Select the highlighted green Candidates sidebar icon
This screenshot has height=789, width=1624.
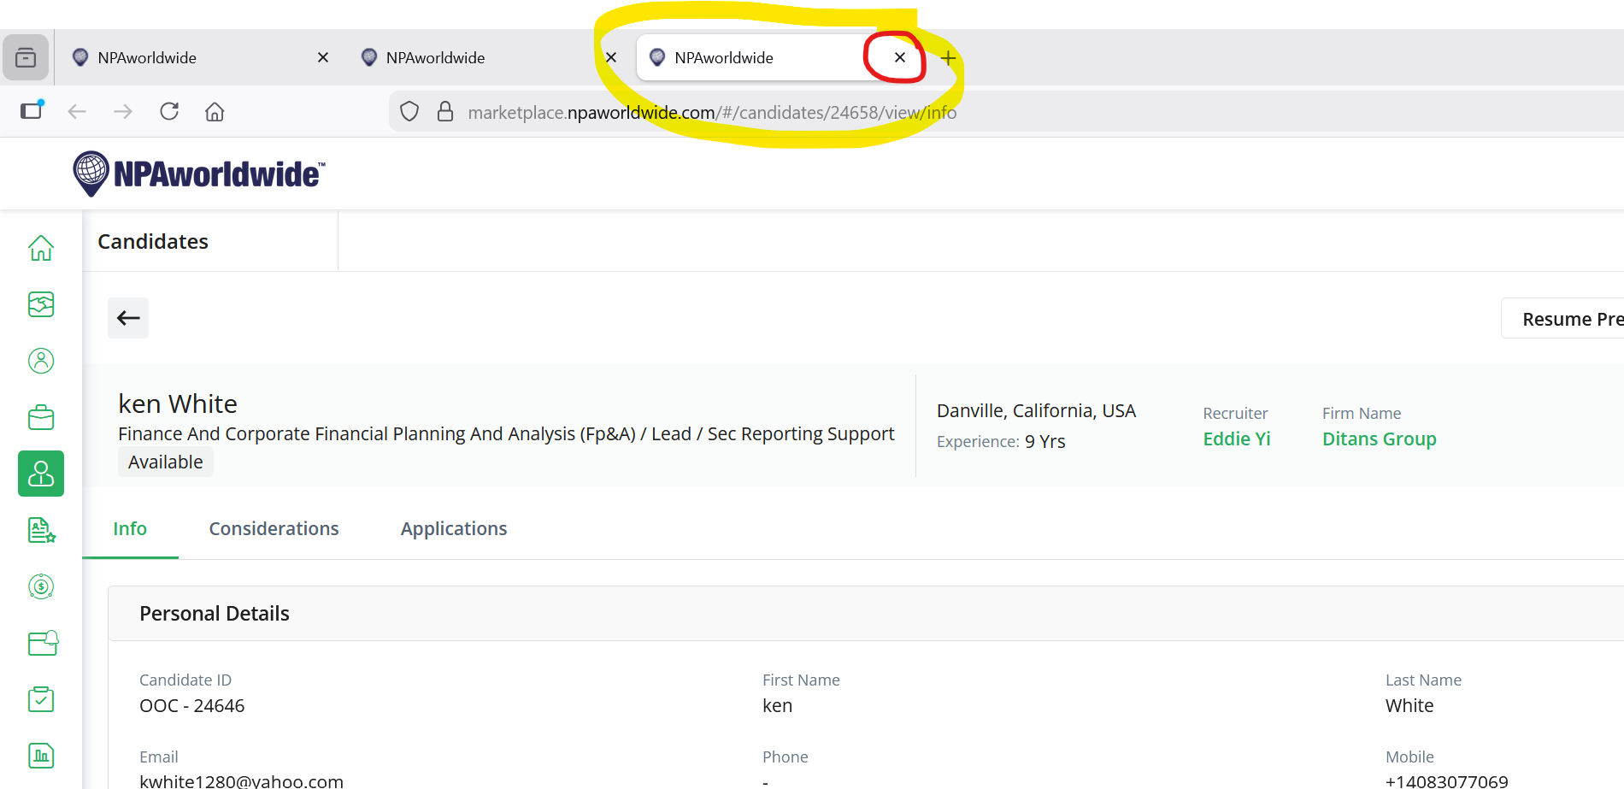[41, 474]
